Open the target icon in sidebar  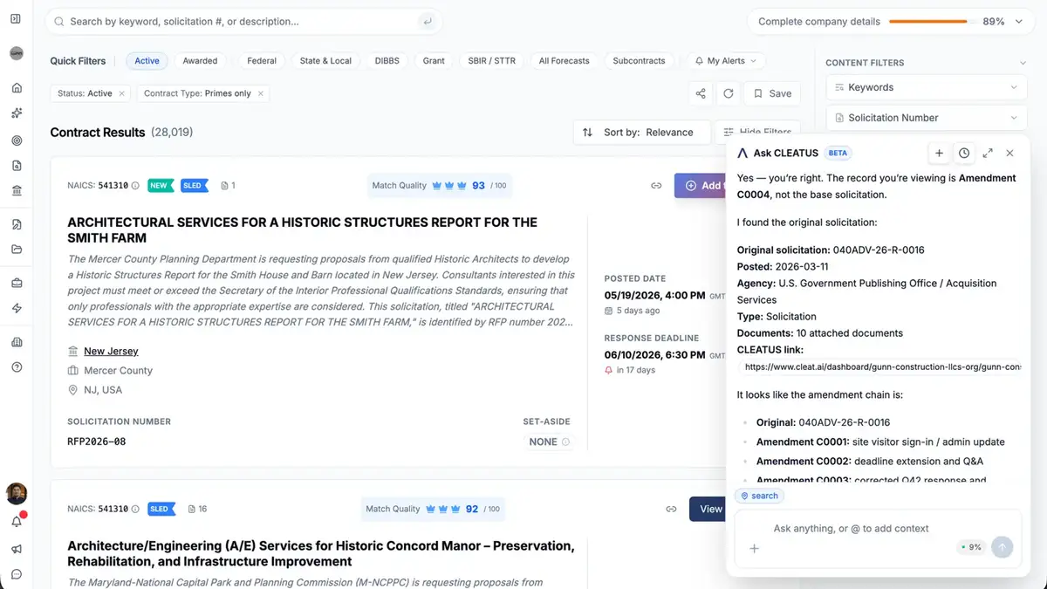pyautogui.click(x=17, y=140)
